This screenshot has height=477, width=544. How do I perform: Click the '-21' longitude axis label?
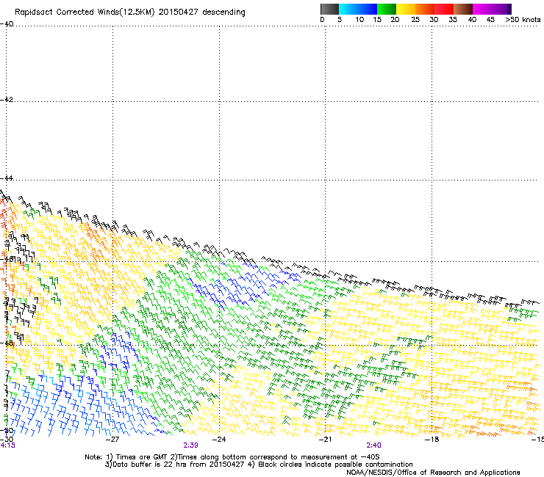(325, 440)
